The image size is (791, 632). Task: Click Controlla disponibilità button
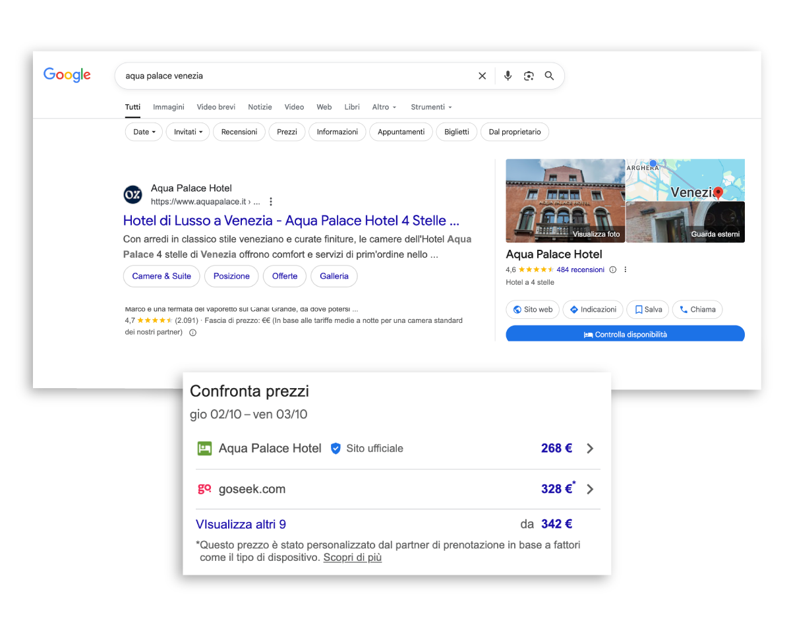click(625, 334)
